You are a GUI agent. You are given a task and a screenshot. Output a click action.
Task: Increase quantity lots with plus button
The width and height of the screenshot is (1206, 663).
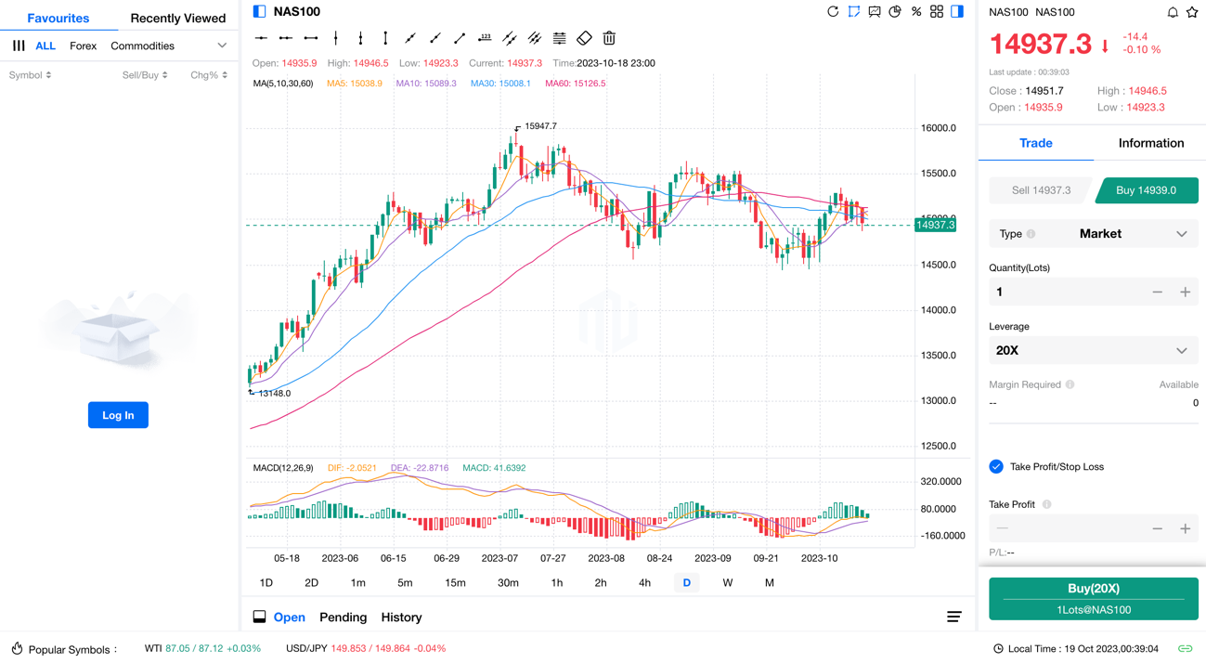pos(1185,292)
